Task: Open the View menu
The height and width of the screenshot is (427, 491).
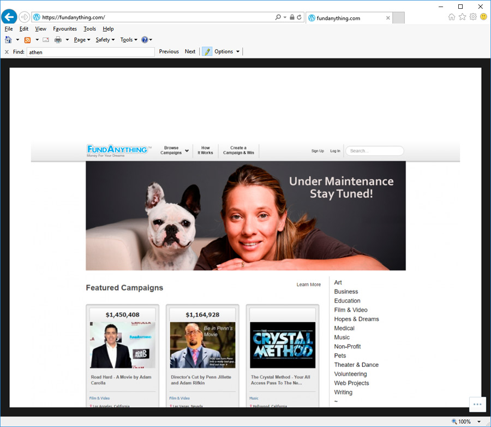Action: 41,29
